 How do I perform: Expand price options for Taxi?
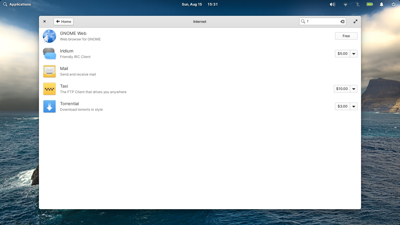pos(354,89)
